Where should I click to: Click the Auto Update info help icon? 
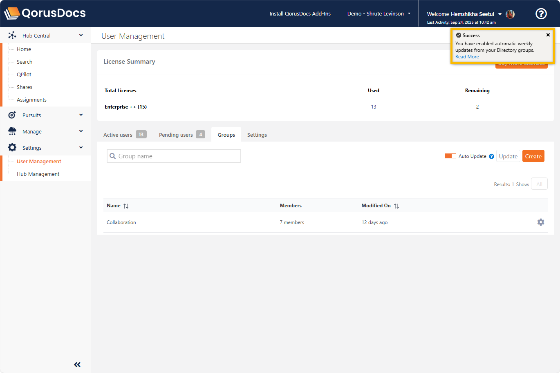(x=491, y=156)
